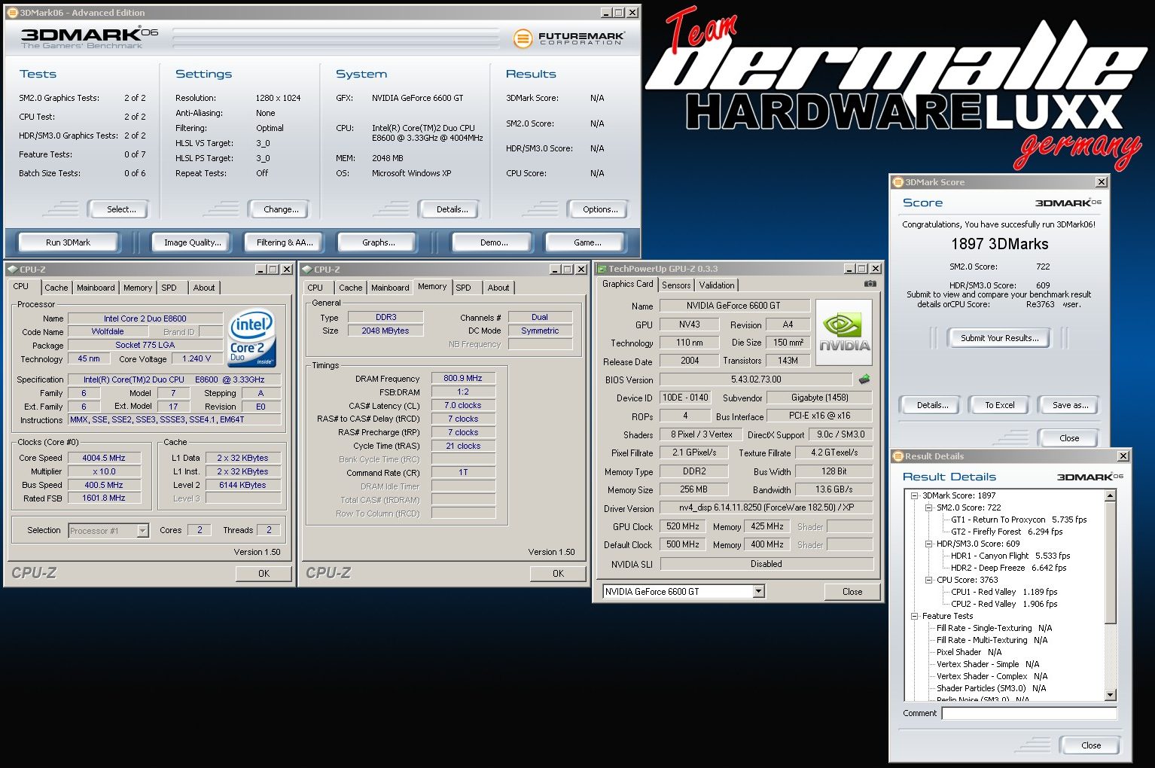Collapse the HDR/SM3.0 Score: 609 node
1155x768 pixels.
(928, 544)
